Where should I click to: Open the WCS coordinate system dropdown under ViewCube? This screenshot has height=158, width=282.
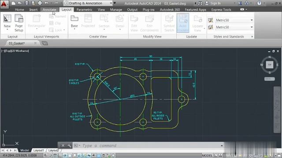(x=269, y=79)
